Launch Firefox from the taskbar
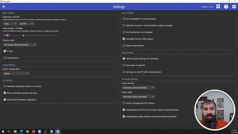 pos(33,131)
